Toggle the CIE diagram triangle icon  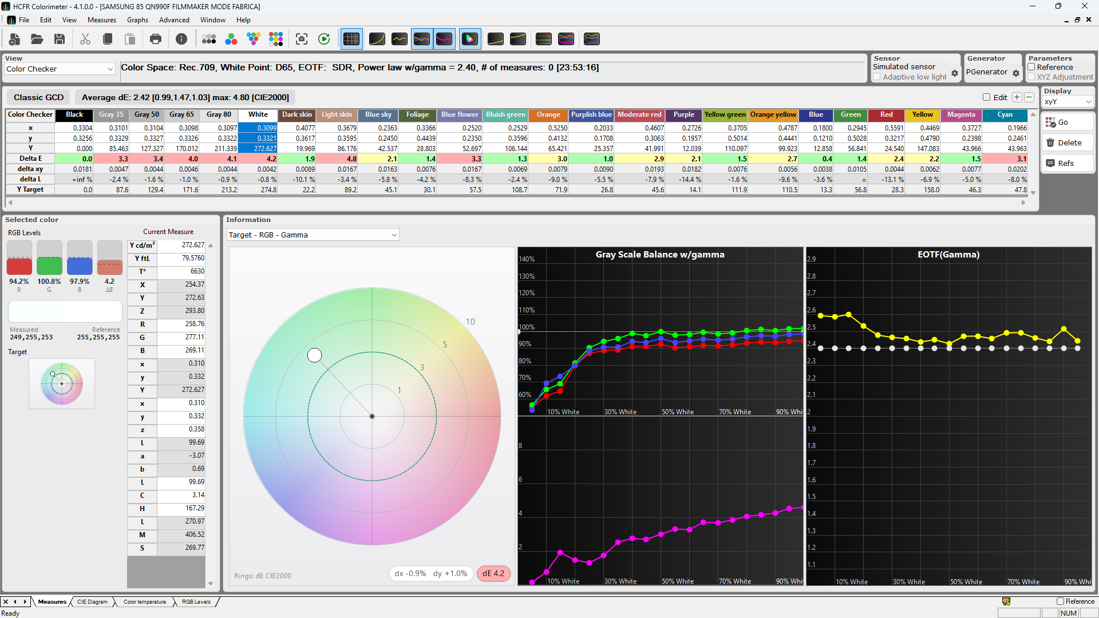(470, 39)
